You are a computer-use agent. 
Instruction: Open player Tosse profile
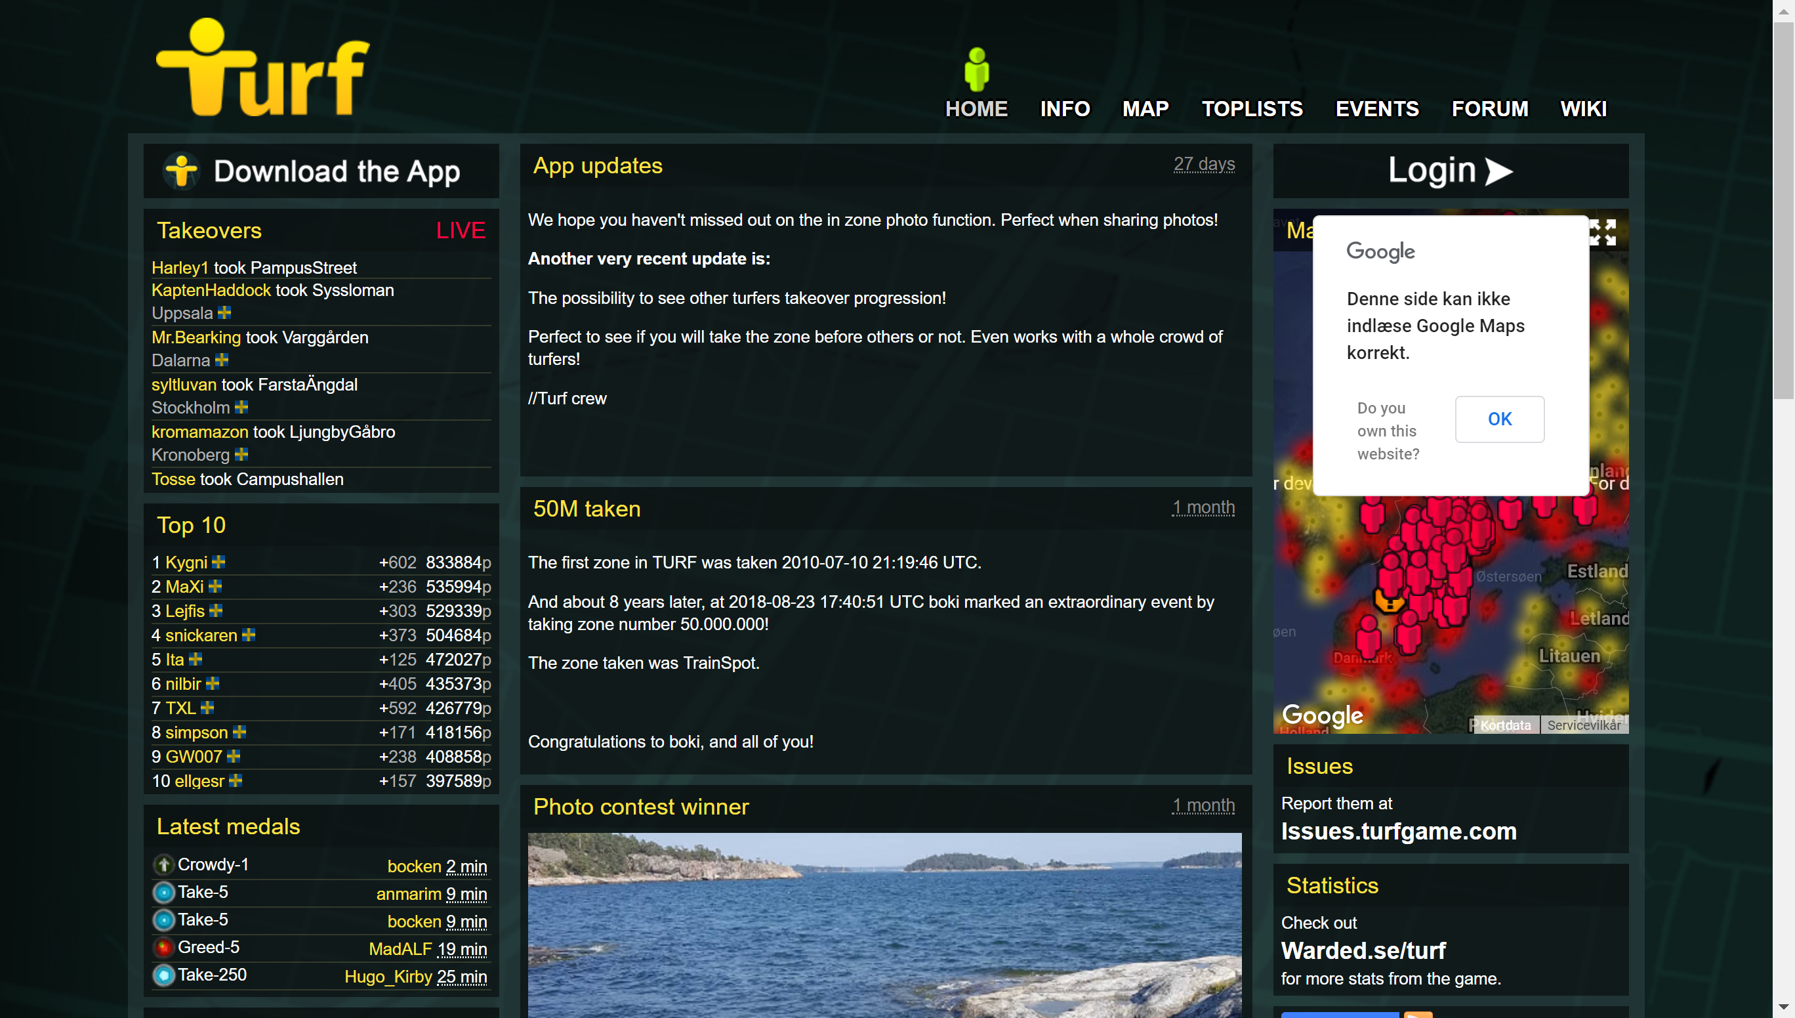(x=173, y=479)
